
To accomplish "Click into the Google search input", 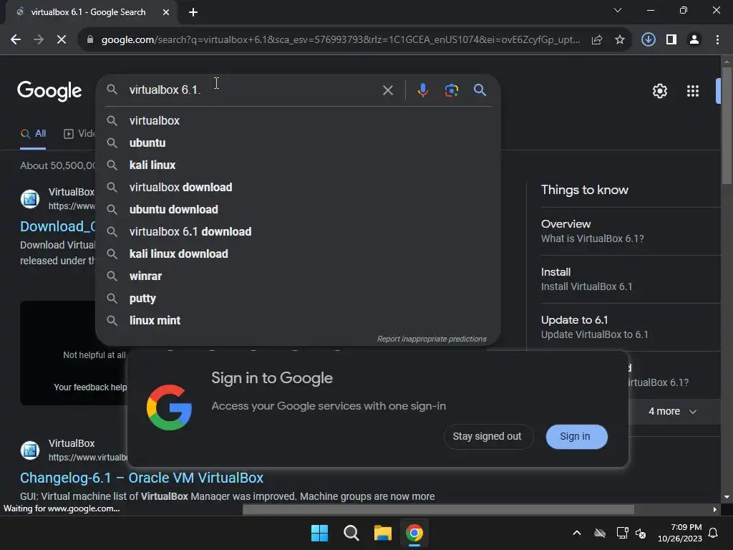I will [253, 90].
